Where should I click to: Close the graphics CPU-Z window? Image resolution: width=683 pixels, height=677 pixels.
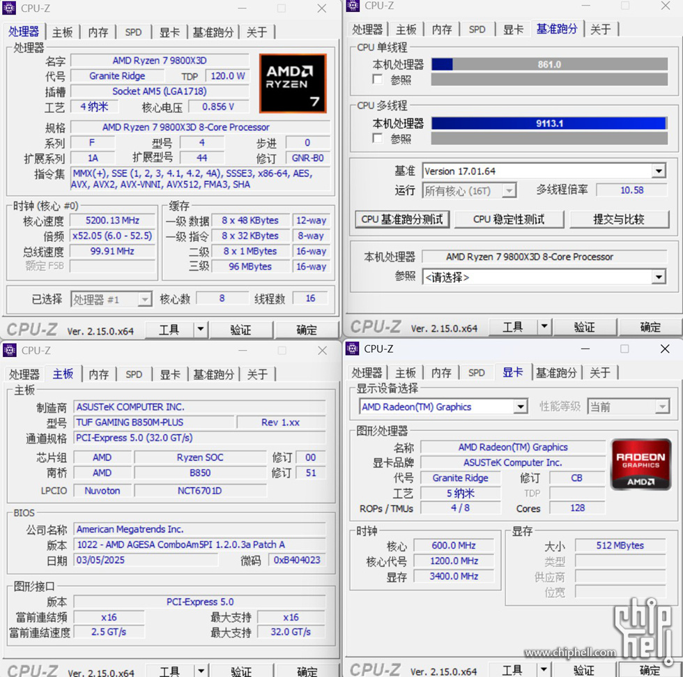coord(665,349)
